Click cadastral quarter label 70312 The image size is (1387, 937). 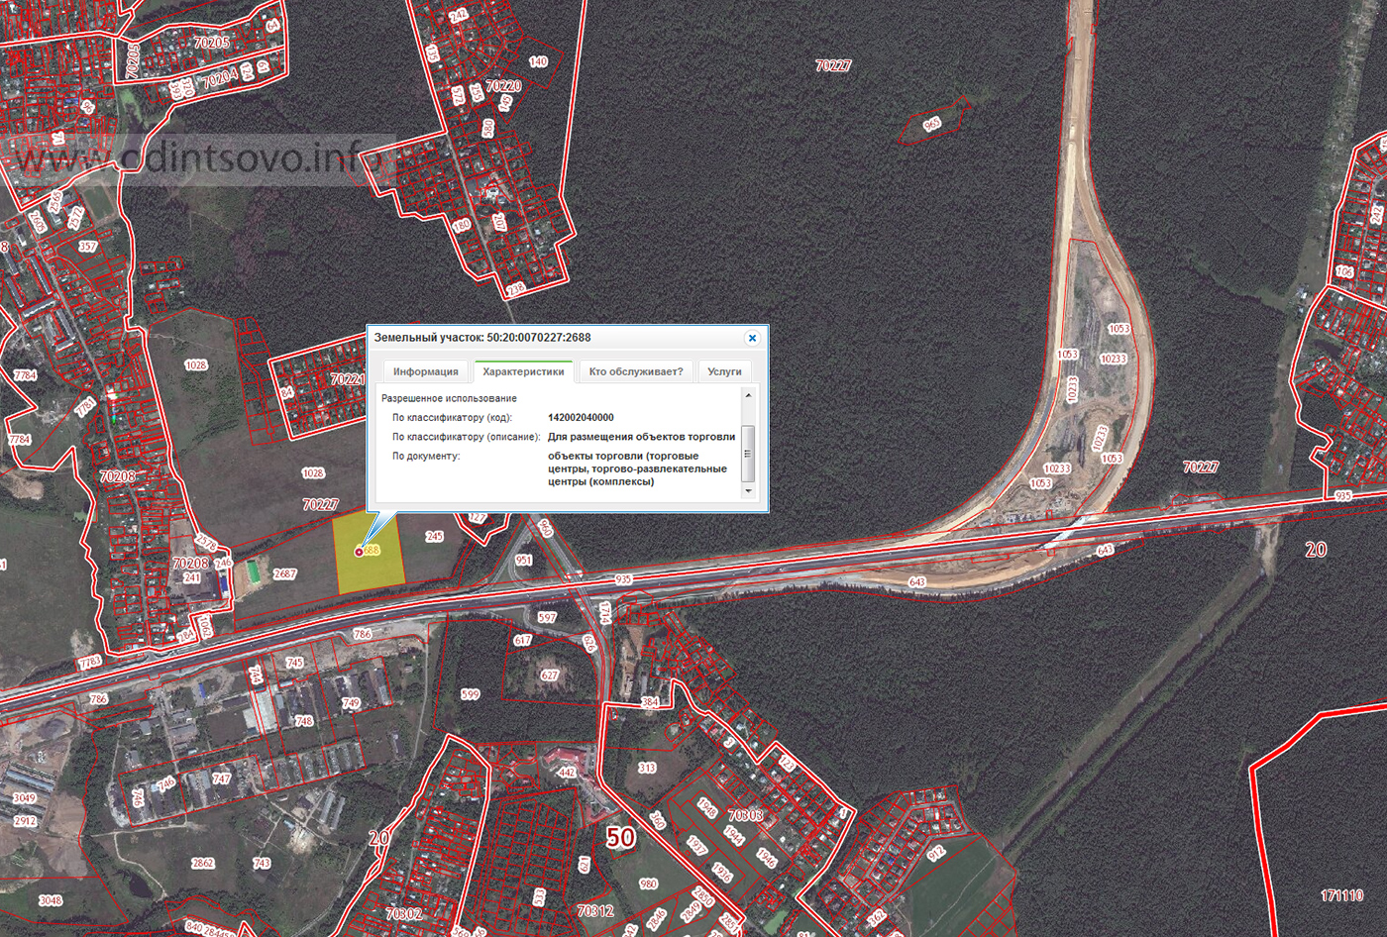point(594,910)
